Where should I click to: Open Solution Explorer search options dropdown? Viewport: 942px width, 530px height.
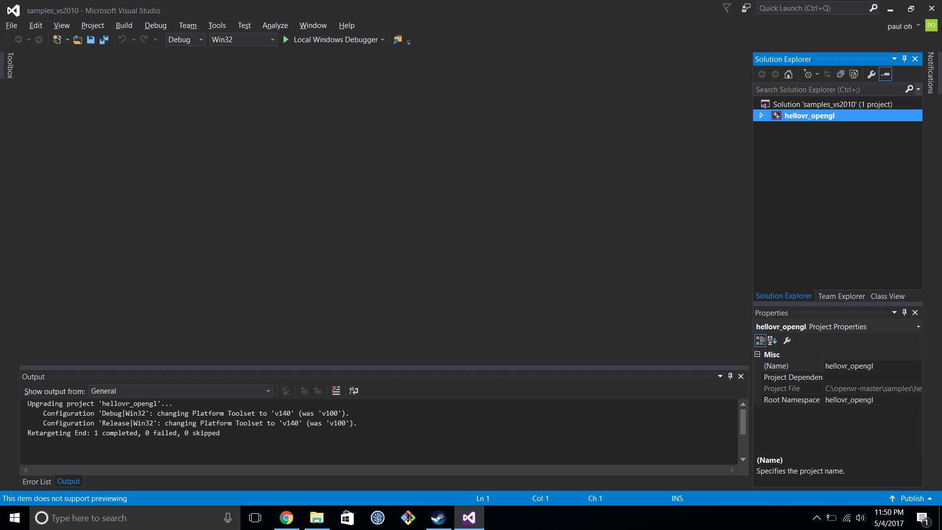click(918, 89)
